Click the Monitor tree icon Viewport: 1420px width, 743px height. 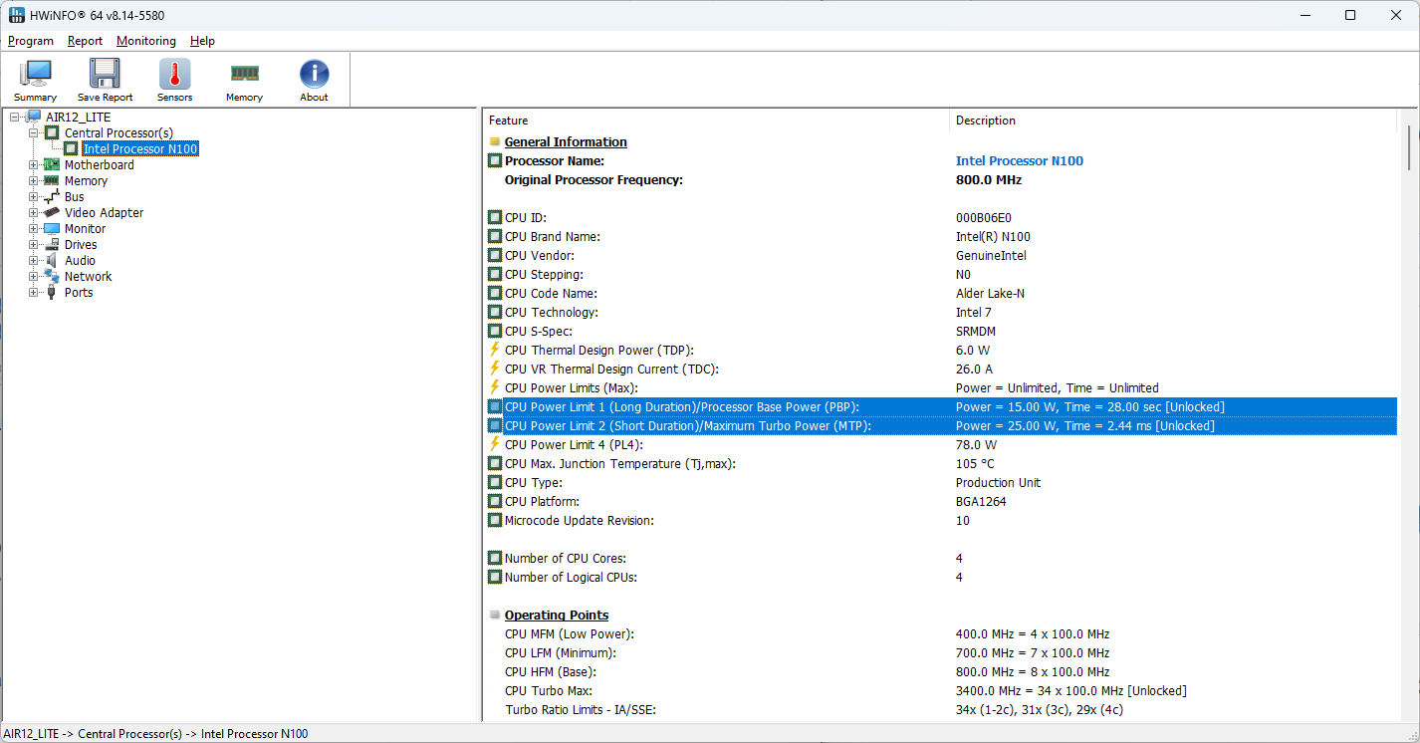52,229
